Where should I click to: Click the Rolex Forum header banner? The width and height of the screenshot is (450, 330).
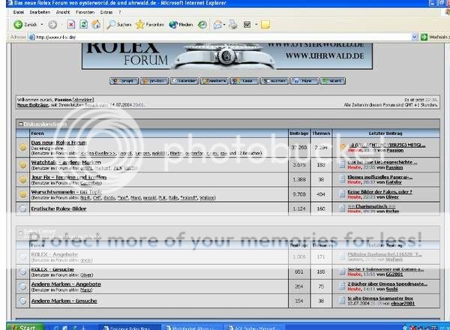[227, 56]
